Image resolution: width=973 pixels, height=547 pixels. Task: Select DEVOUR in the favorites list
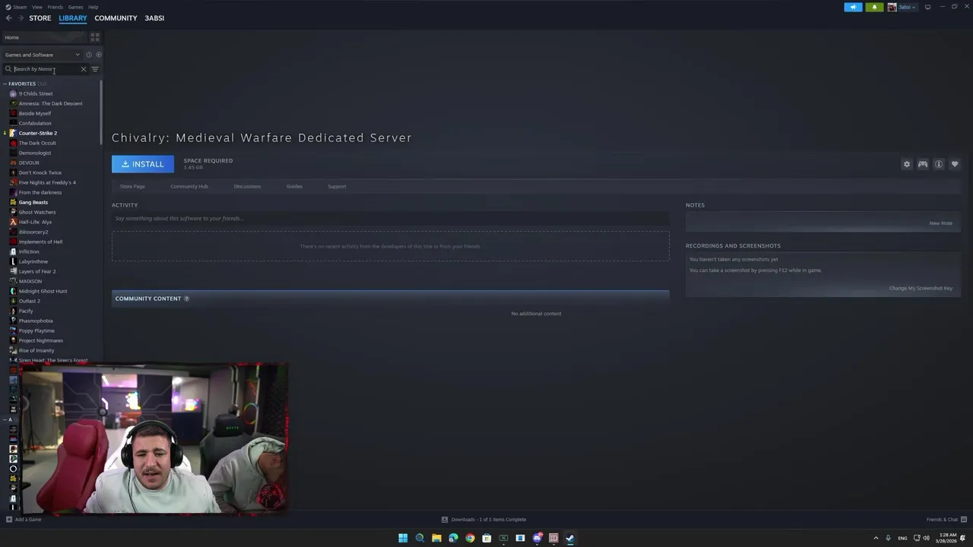pyautogui.click(x=29, y=163)
